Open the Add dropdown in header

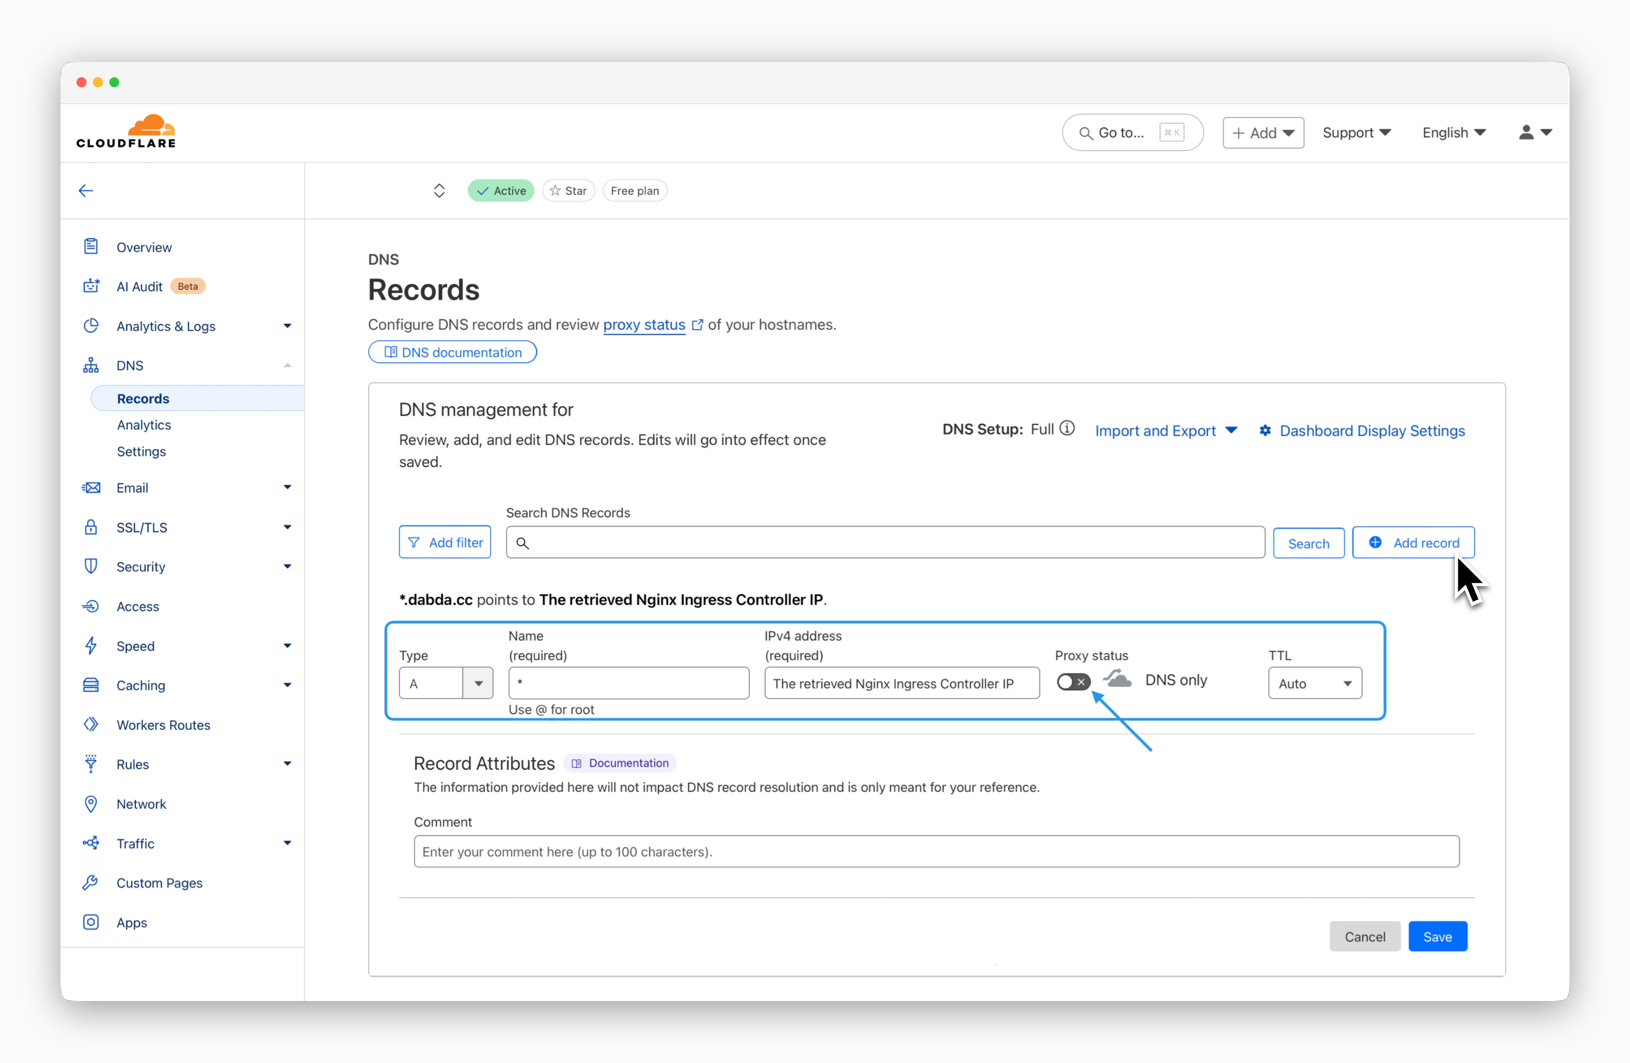point(1263,132)
